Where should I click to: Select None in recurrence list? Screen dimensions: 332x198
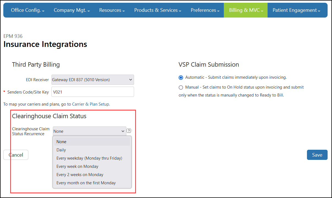pos(61,142)
